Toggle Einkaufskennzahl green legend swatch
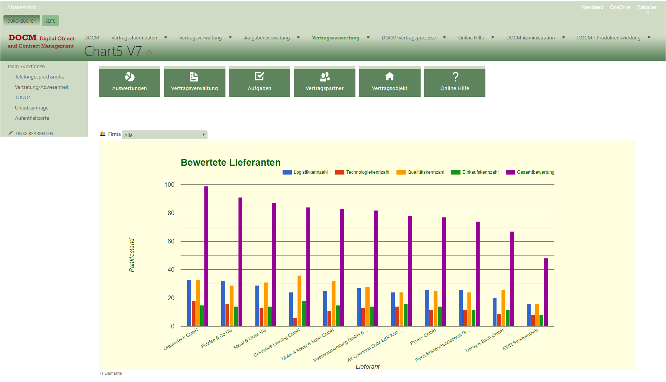 tap(456, 172)
